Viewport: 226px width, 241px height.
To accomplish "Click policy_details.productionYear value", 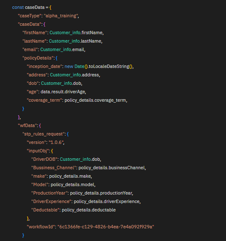I will coord(101,193).
